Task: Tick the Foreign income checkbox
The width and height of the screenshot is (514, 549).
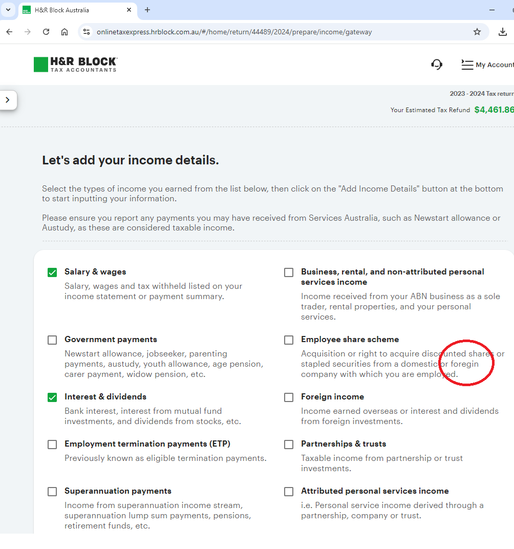Action: 289,397
